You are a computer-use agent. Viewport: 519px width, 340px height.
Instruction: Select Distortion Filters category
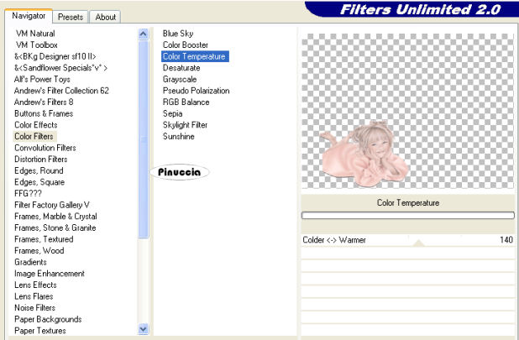40,159
